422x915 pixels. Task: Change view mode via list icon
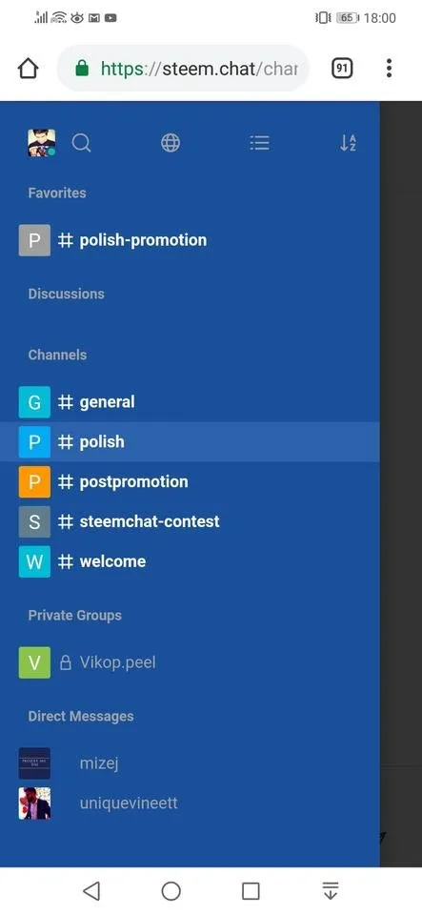pyautogui.click(x=259, y=143)
